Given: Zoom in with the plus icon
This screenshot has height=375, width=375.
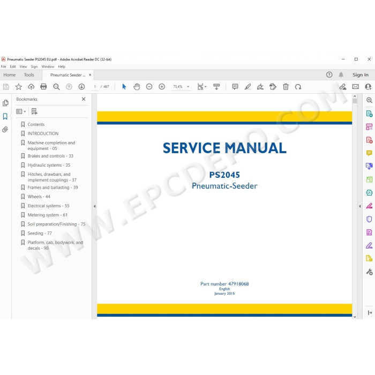Looking at the screenshot, I should (162, 87).
